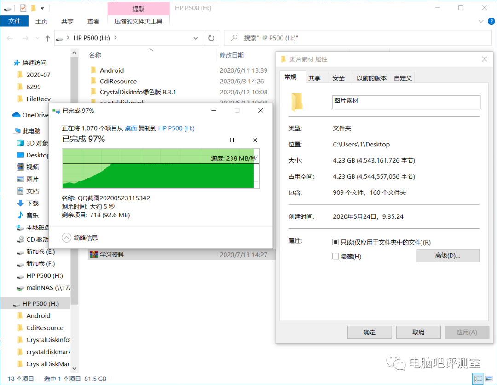The width and height of the screenshot is (497, 385).
Task: Open mainNAS network drive
Action: pos(47,288)
